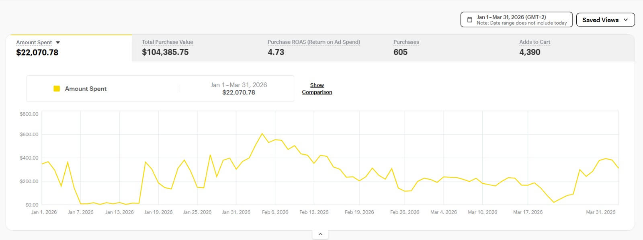
Task: Click the Mar 17, 2026 x-axis label
Action: click(x=528, y=212)
